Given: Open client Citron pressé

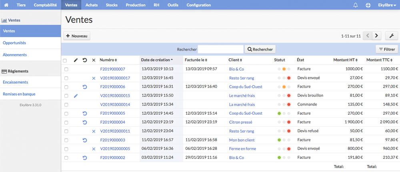Looking at the screenshot, I should click(x=240, y=122).
